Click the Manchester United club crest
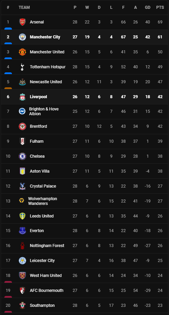This screenshot has width=169, height=315. pos(22,52)
